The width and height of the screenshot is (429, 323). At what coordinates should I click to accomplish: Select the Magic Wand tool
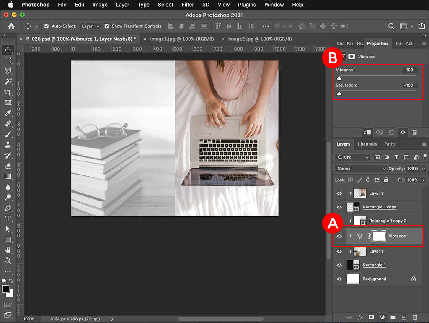[8, 81]
